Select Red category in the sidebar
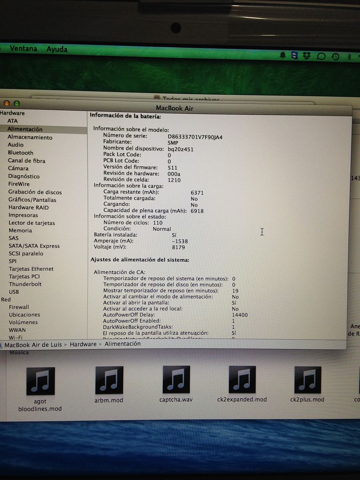 (x=6, y=300)
